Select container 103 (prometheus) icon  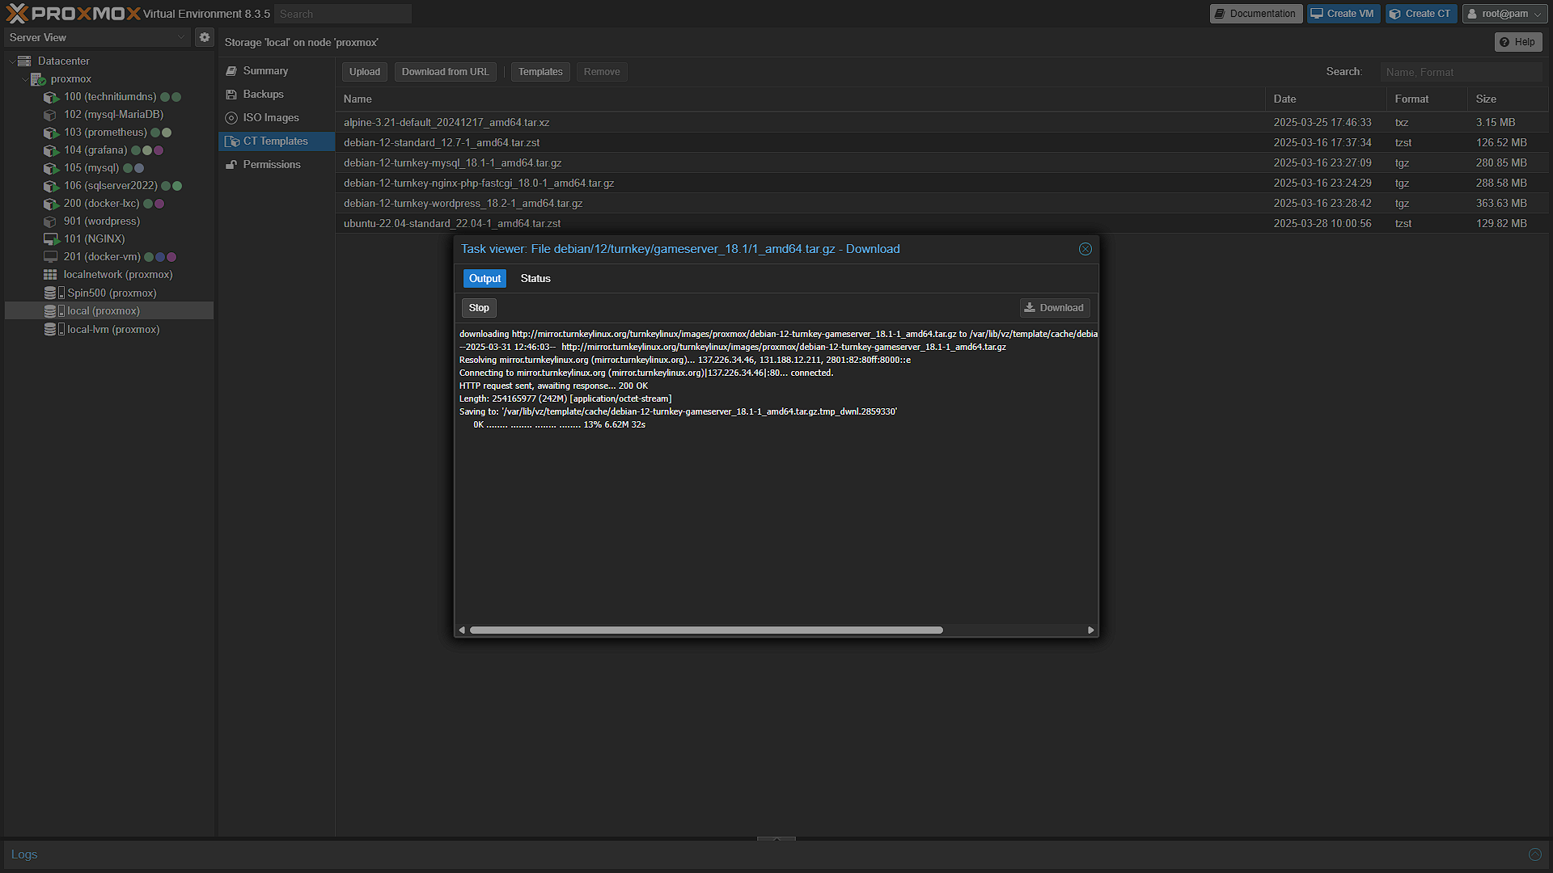pyautogui.click(x=51, y=133)
